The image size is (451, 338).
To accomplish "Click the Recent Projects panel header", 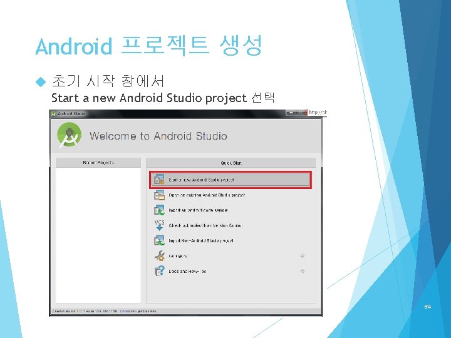I will 98,163.
